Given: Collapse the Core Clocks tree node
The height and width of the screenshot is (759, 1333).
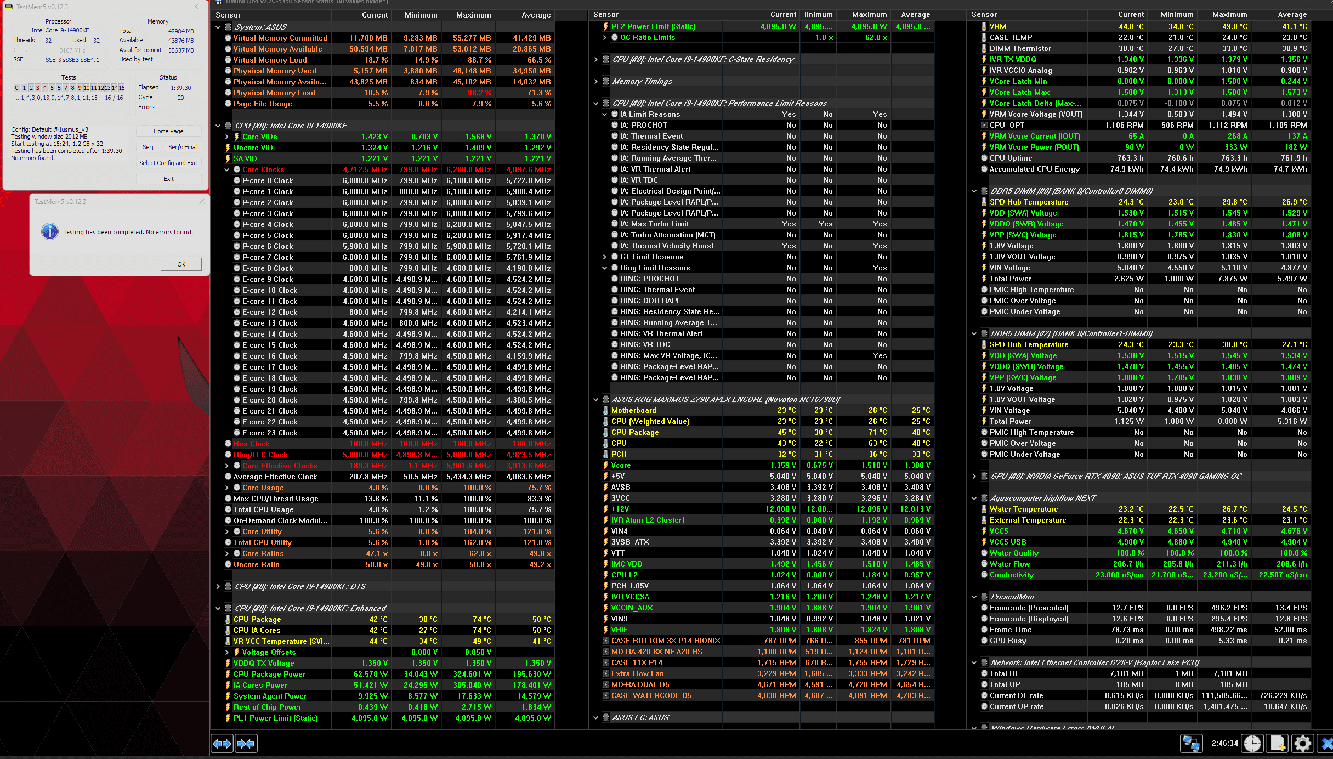Looking at the screenshot, I should point(227,169).
